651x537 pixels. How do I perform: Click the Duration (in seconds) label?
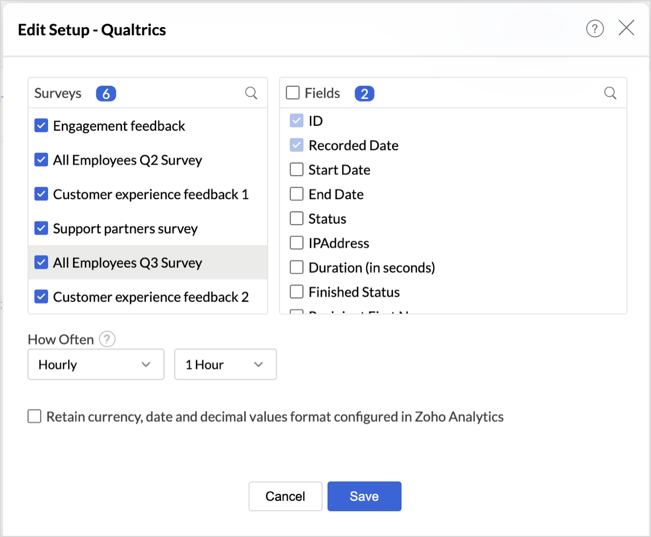pos(372,267)
